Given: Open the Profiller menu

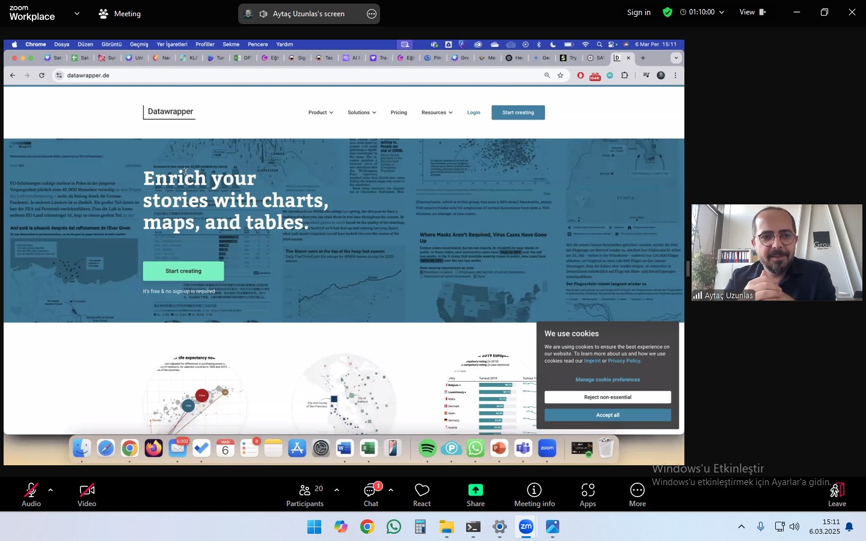Looking at the screenshot, I should [x=205, y=44].
